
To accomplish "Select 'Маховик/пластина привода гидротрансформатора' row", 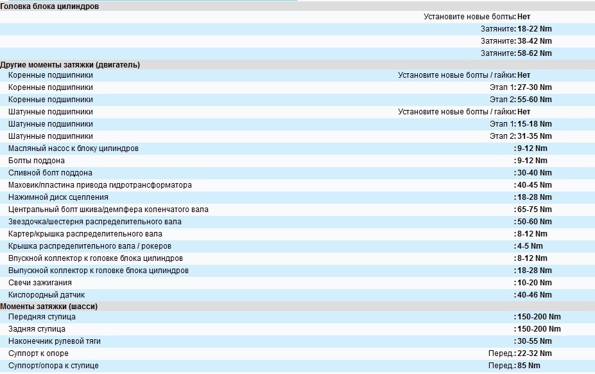I will click(x=298, y=184).
